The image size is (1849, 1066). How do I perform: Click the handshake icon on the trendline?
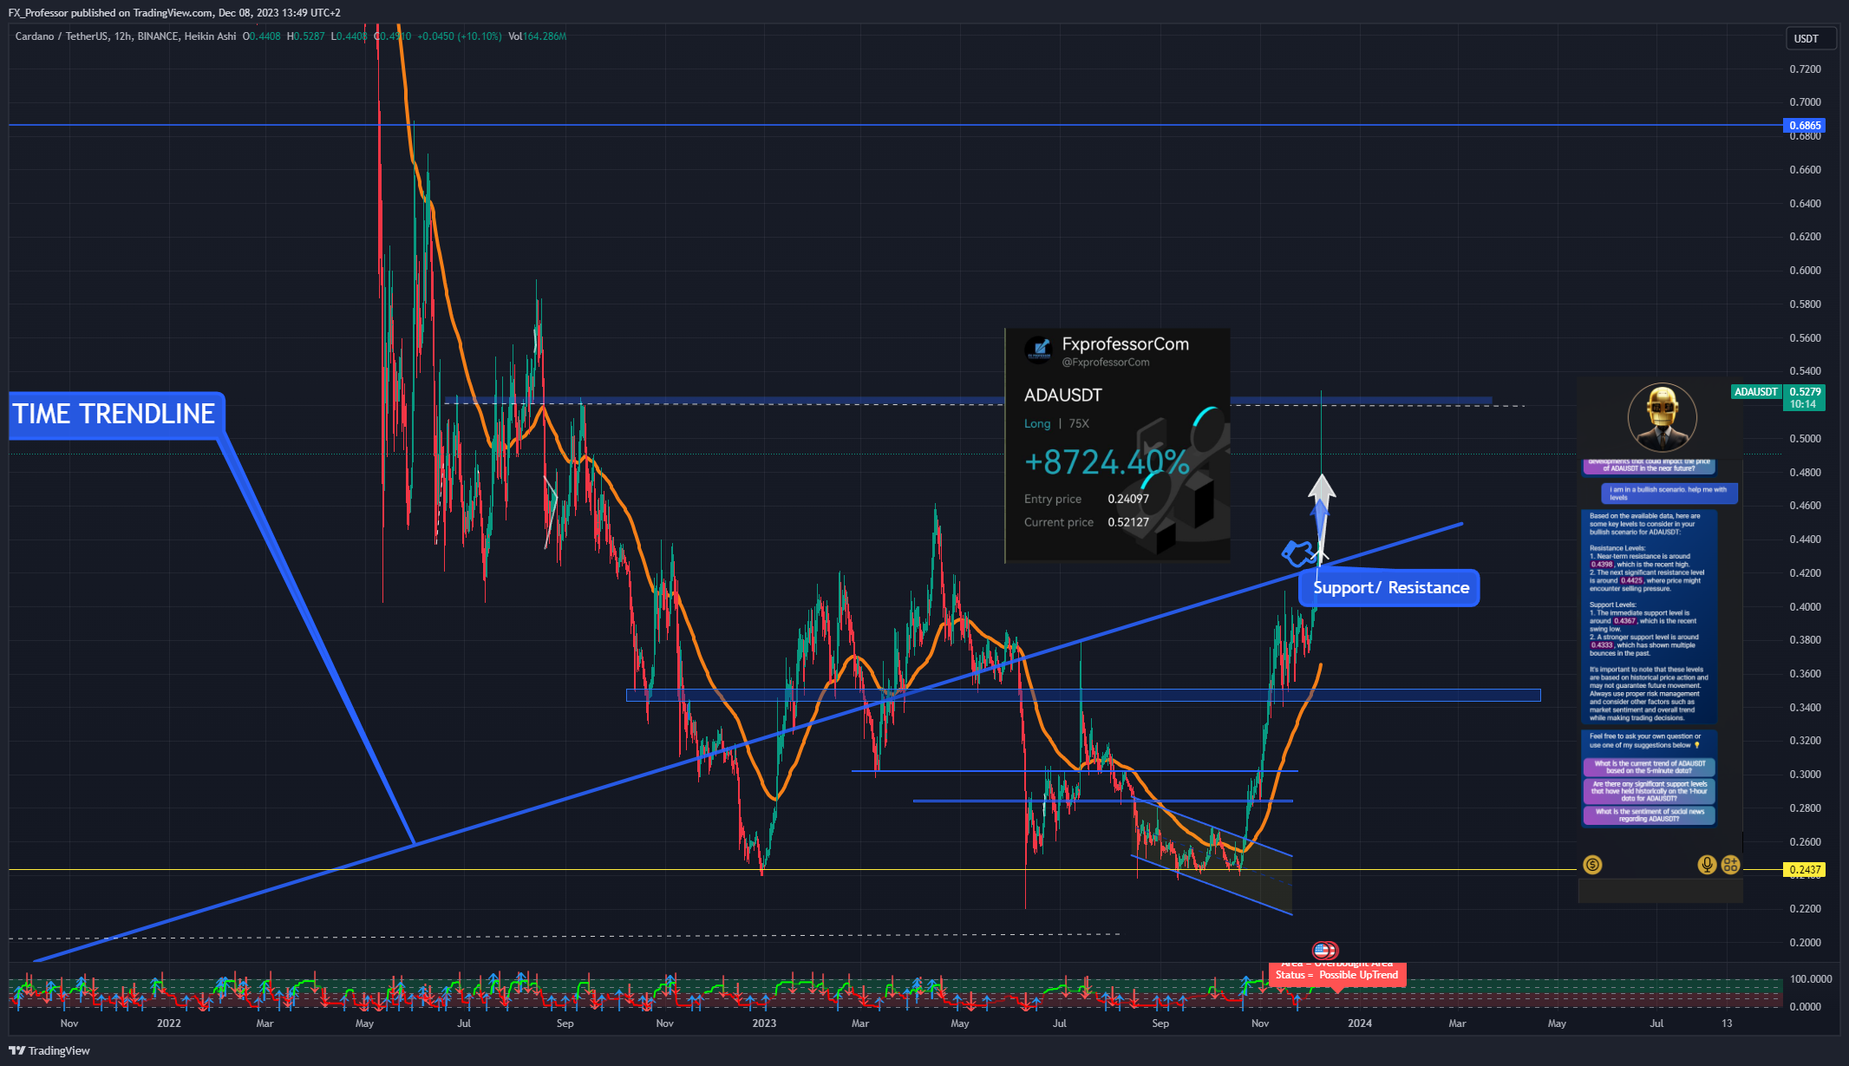coord(1297,553)
